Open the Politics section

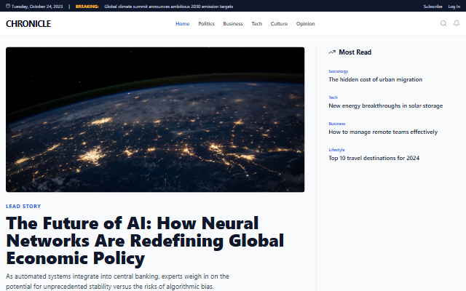[x=206, y=24]
